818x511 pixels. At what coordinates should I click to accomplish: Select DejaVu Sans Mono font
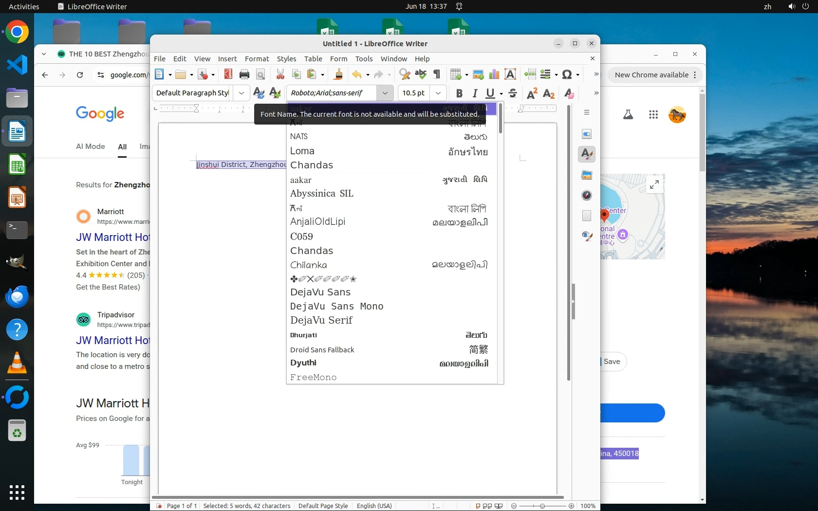(336, 306)
